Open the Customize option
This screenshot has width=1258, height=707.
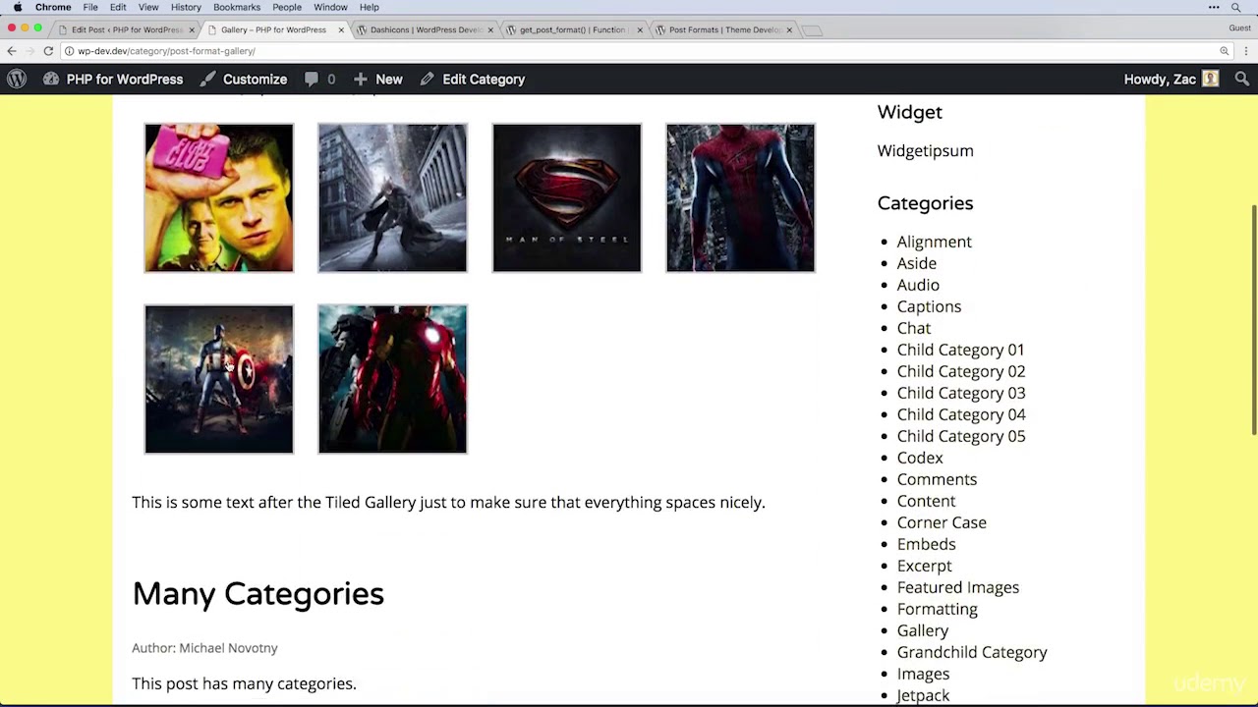[x=243, y=80]
